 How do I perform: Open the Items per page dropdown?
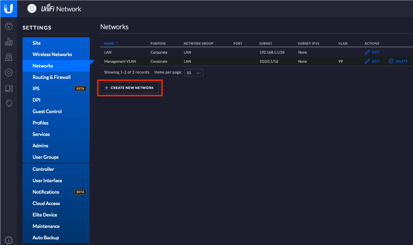[194, 73]
